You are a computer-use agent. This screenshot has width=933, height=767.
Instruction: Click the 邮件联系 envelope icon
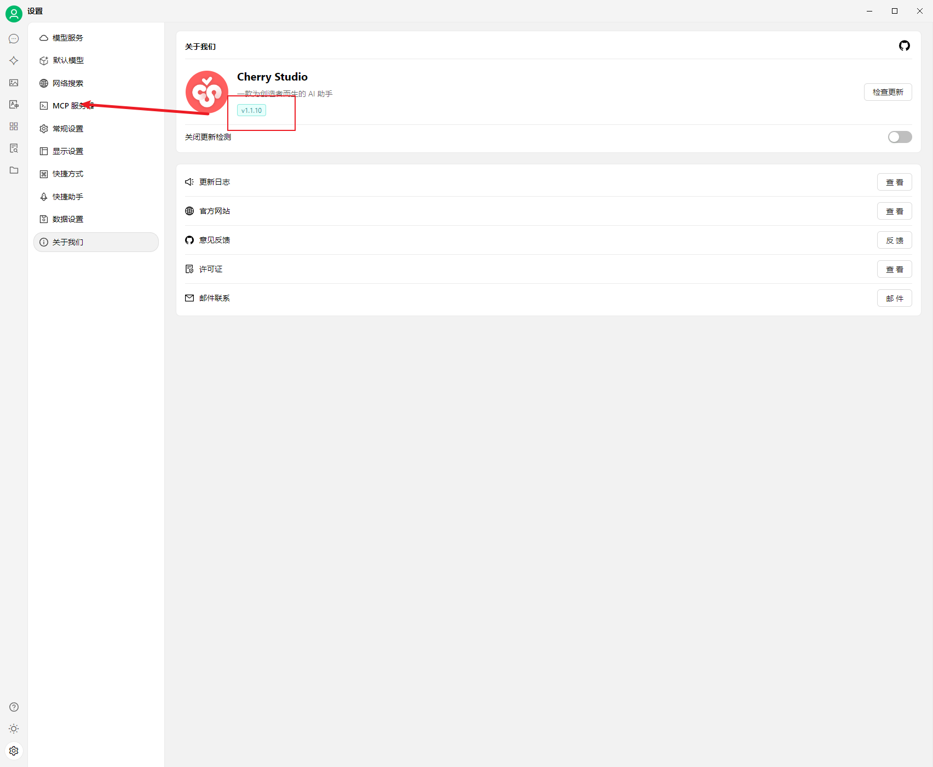click(189, 298)
